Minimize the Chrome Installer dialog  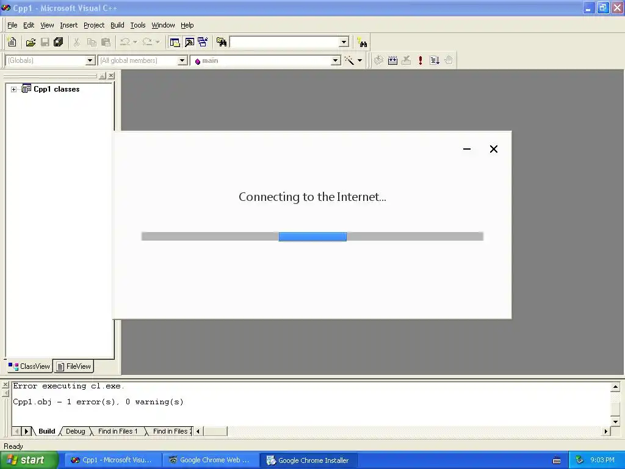click(x=467, y=149)
